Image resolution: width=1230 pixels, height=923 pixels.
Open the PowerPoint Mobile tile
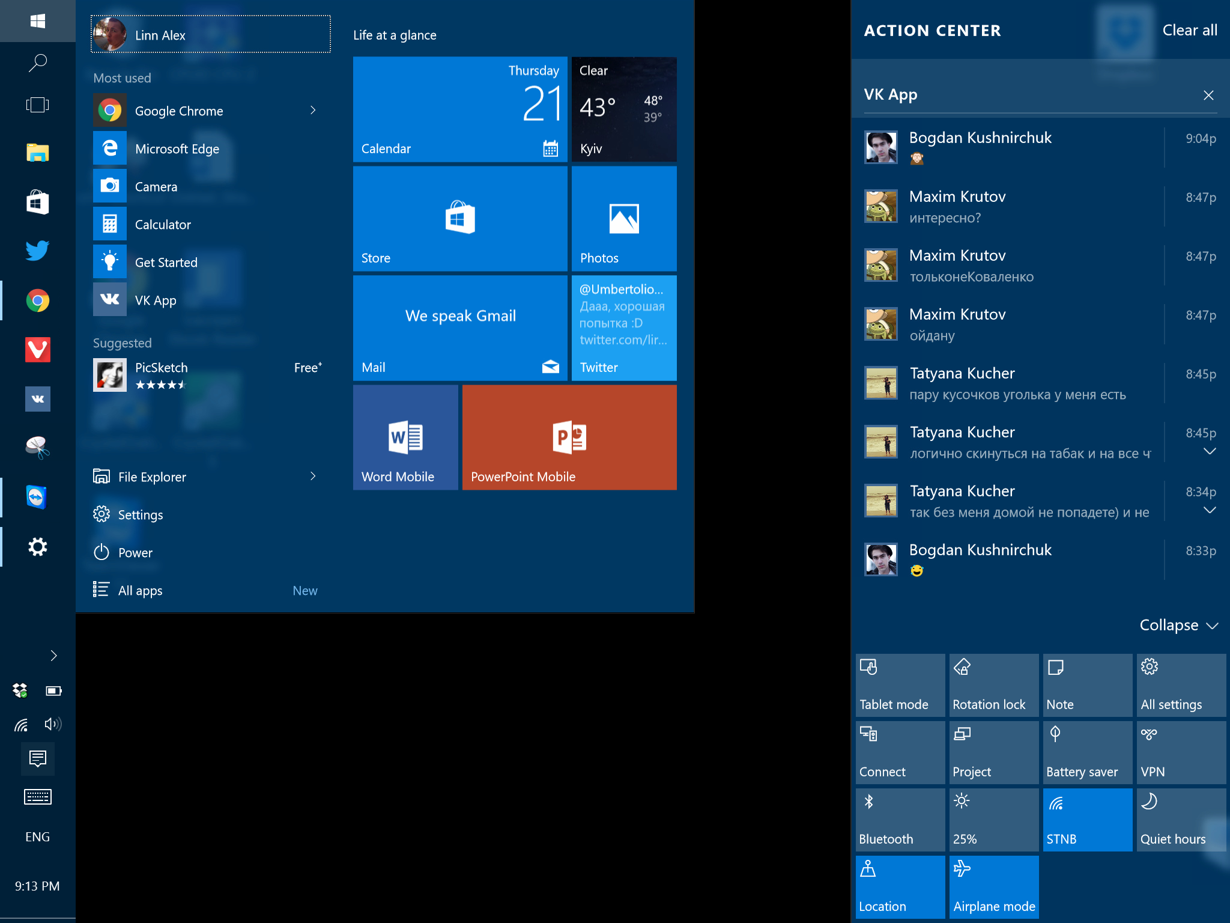[569, 437]
